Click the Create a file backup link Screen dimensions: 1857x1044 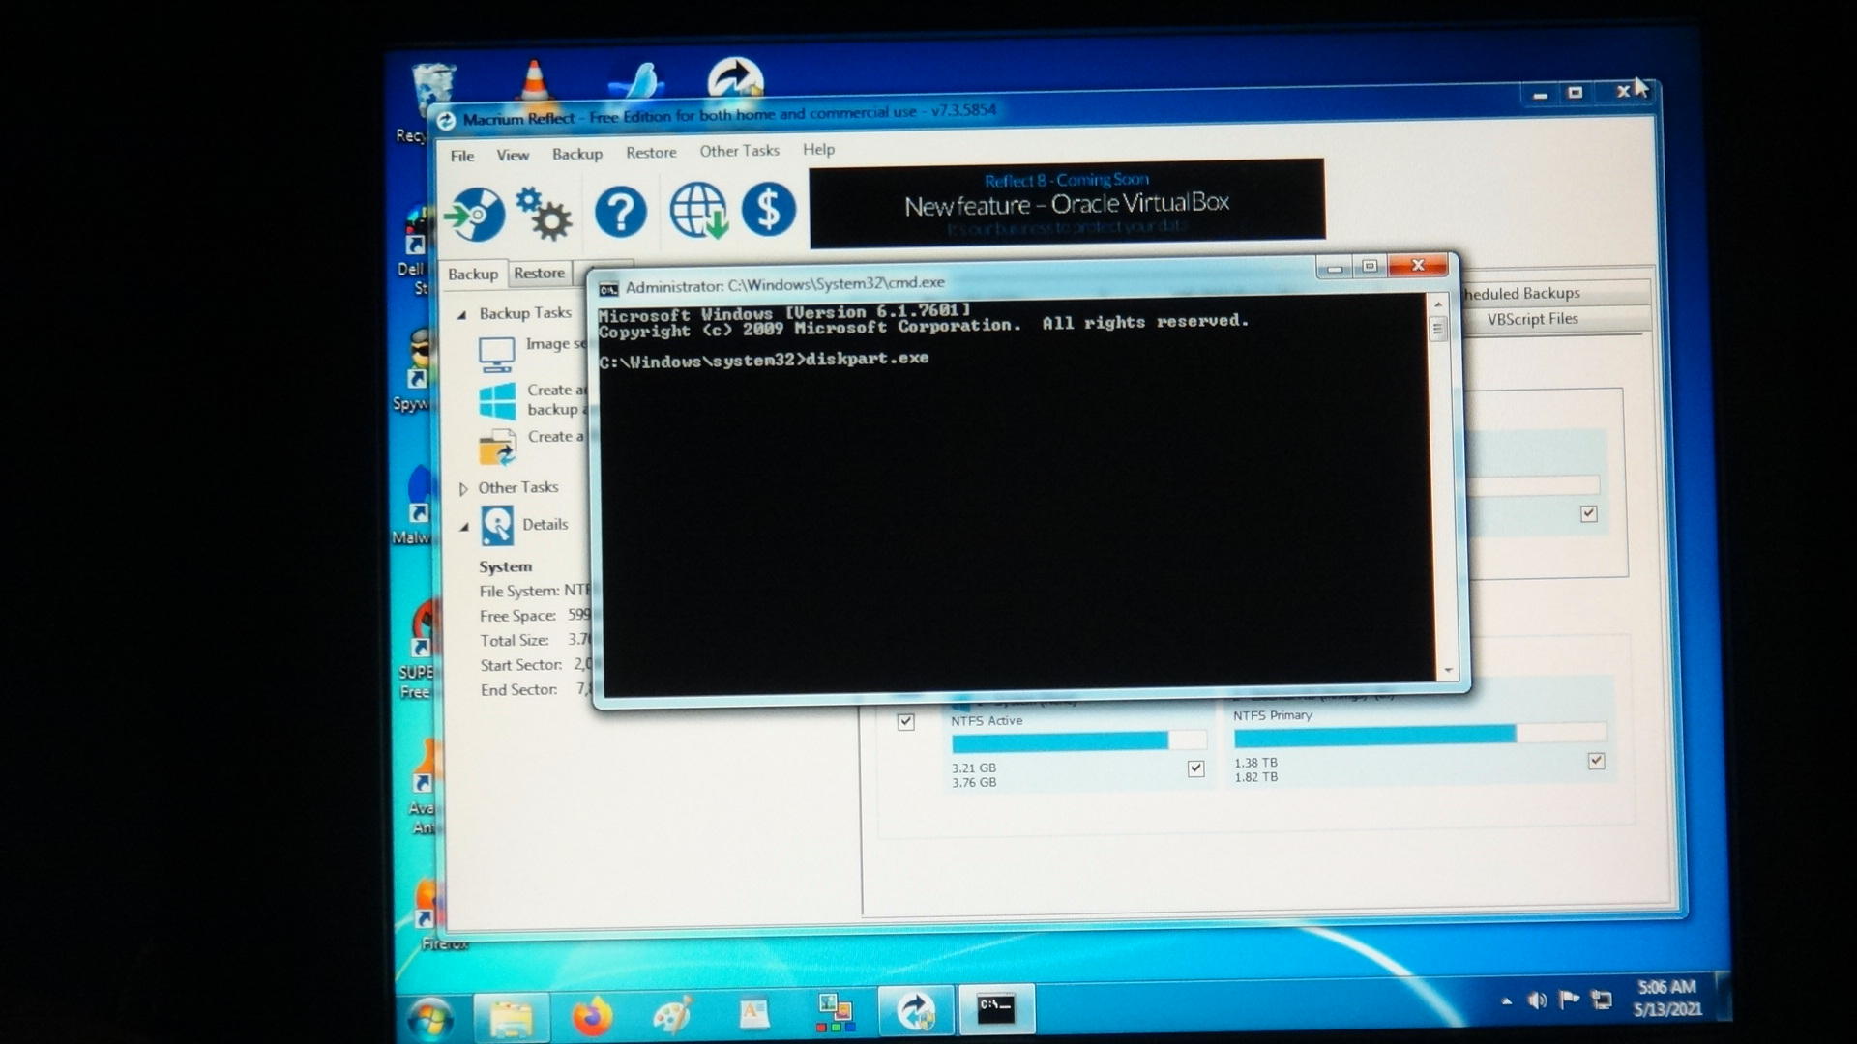(556, 437)
